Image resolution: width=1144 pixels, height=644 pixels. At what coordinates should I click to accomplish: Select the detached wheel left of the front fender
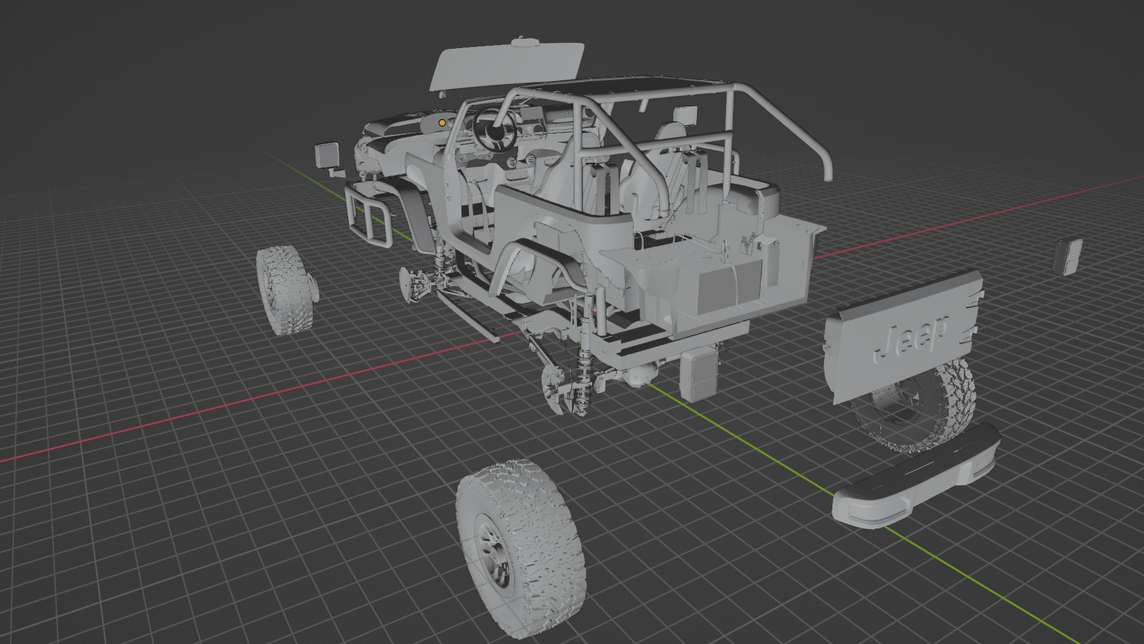(x=286, y=291)
